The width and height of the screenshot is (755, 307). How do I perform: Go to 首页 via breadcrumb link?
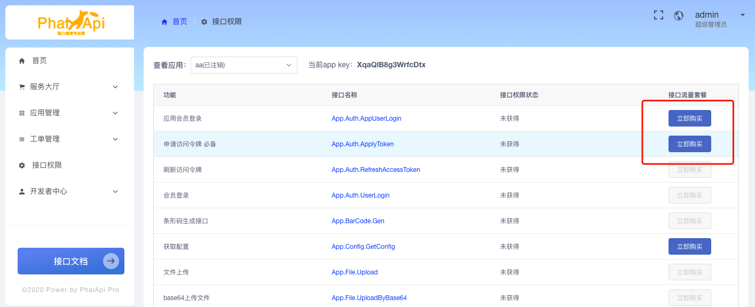pos(180,22)
